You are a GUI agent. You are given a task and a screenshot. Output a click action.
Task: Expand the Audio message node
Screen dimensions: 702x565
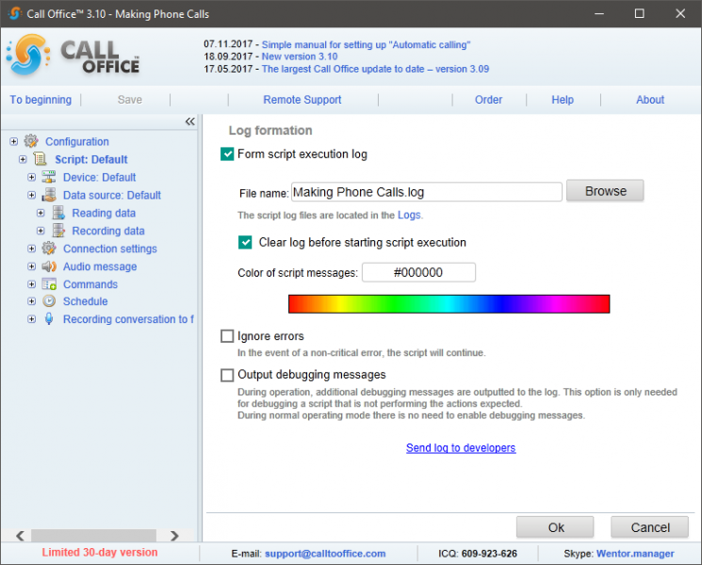[x=31, y=266]
